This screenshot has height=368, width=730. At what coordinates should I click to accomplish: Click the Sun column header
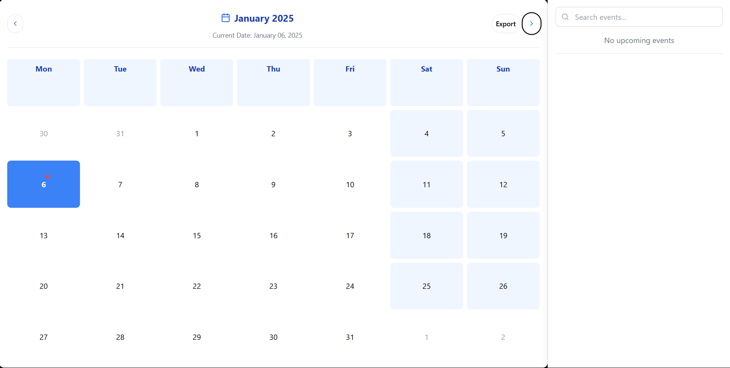pyautogui.click(x=503, y=69)
